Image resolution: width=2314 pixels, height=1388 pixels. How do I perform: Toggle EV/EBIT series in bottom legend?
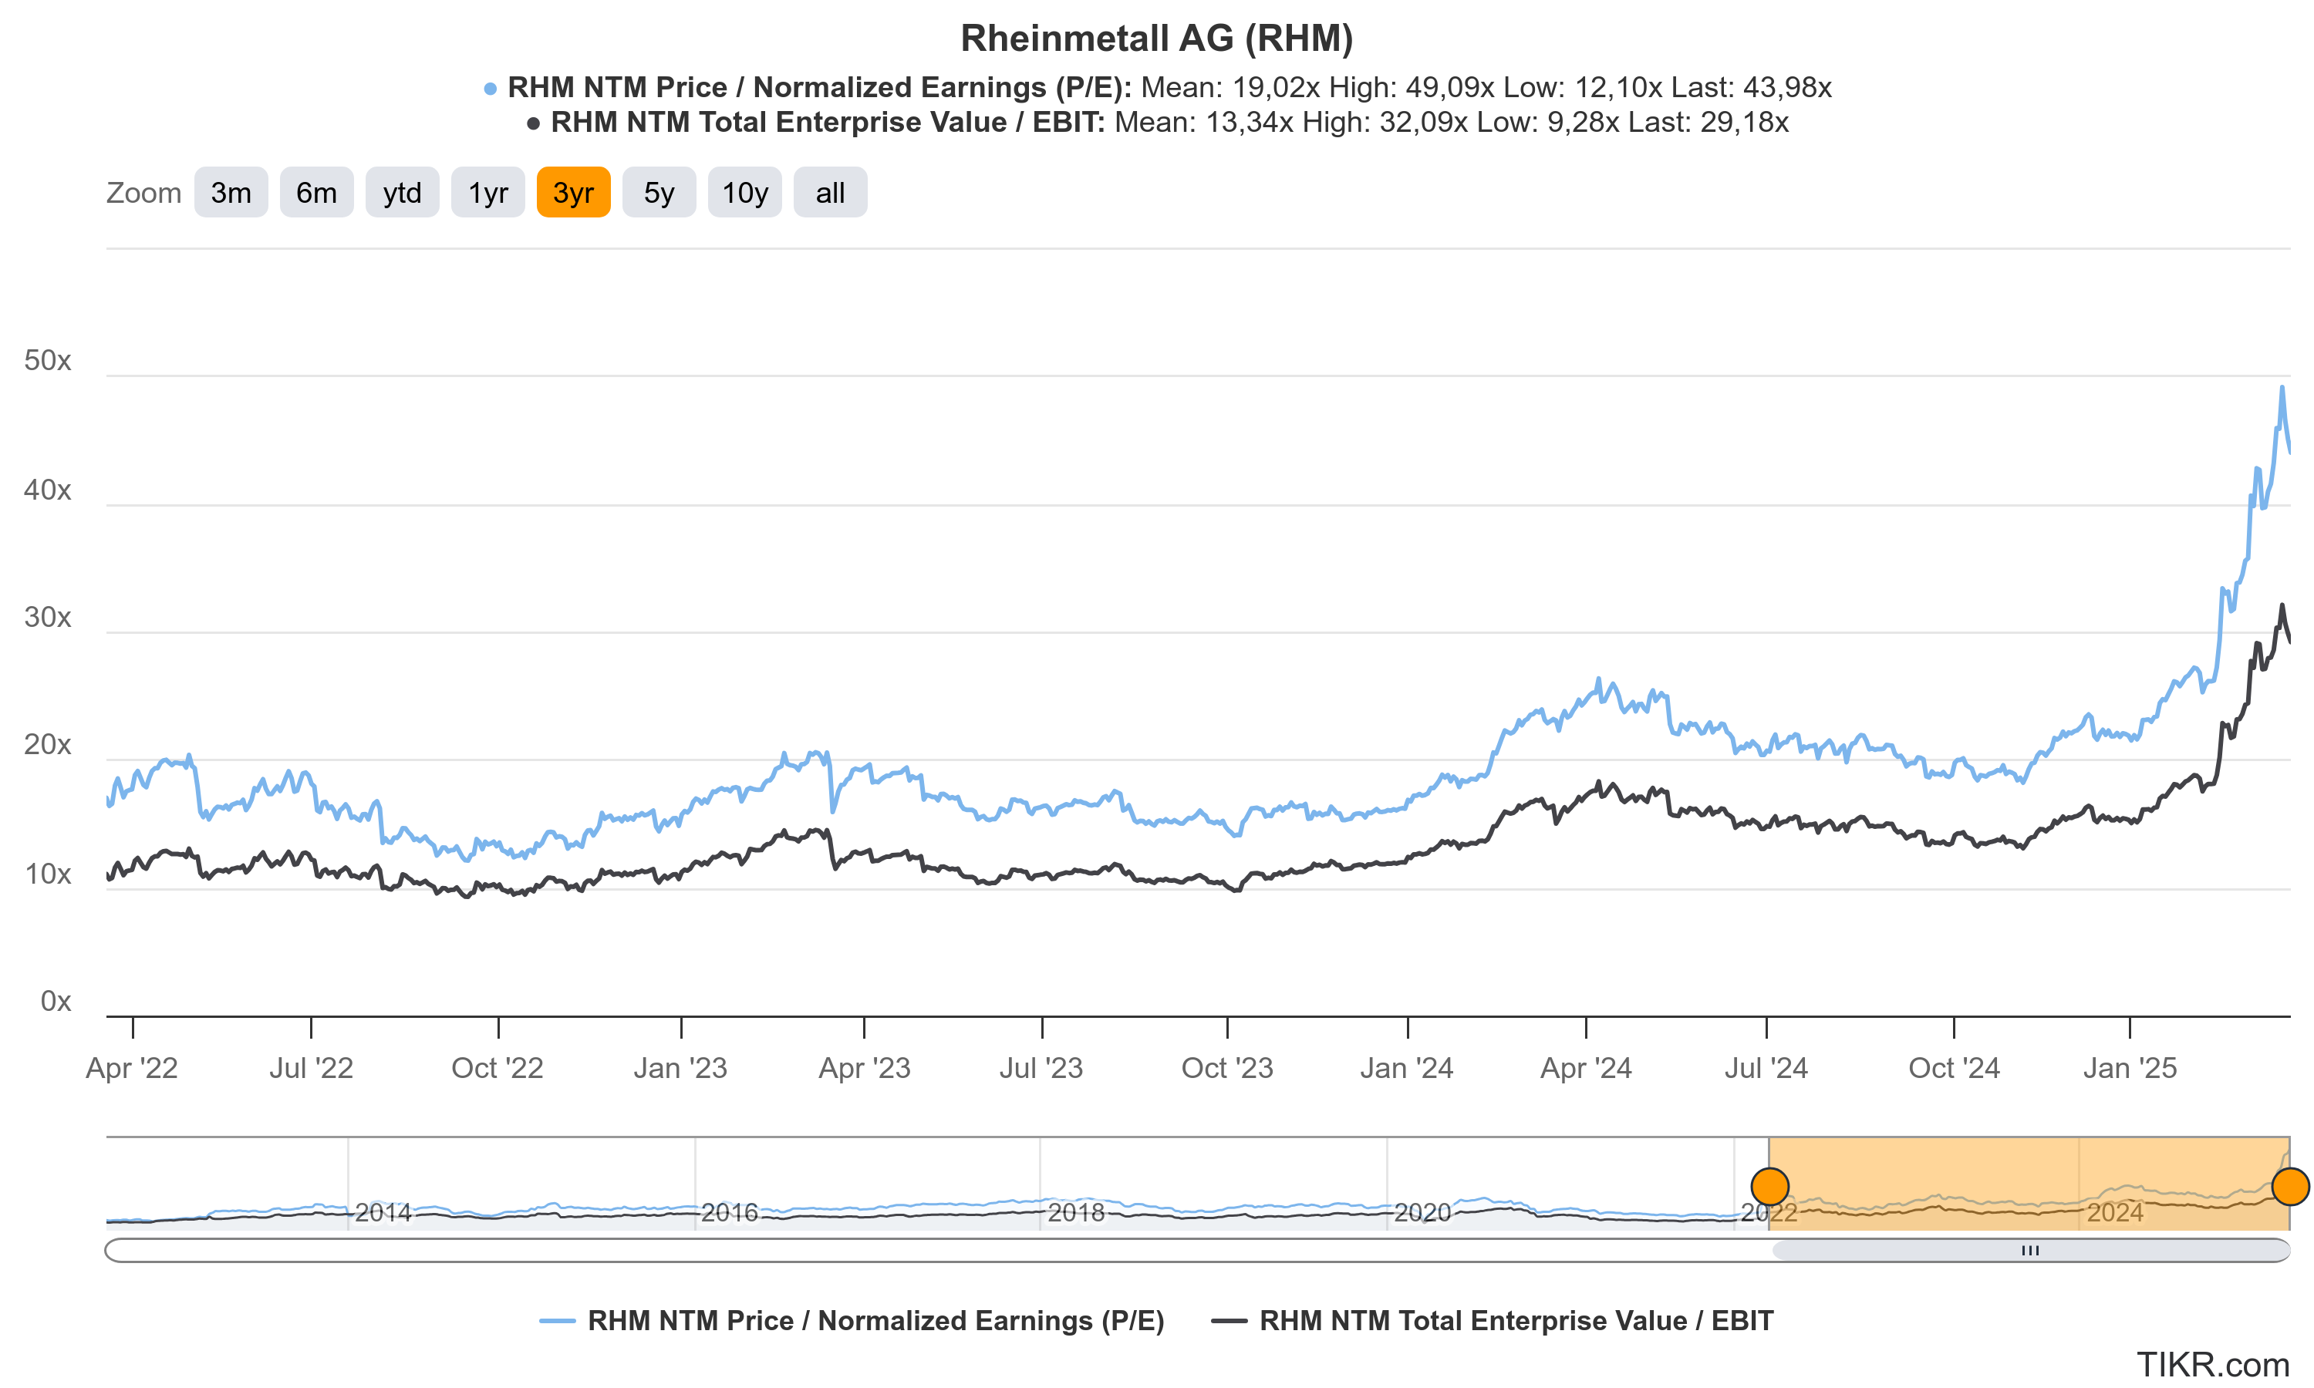coord(1493,1321)
